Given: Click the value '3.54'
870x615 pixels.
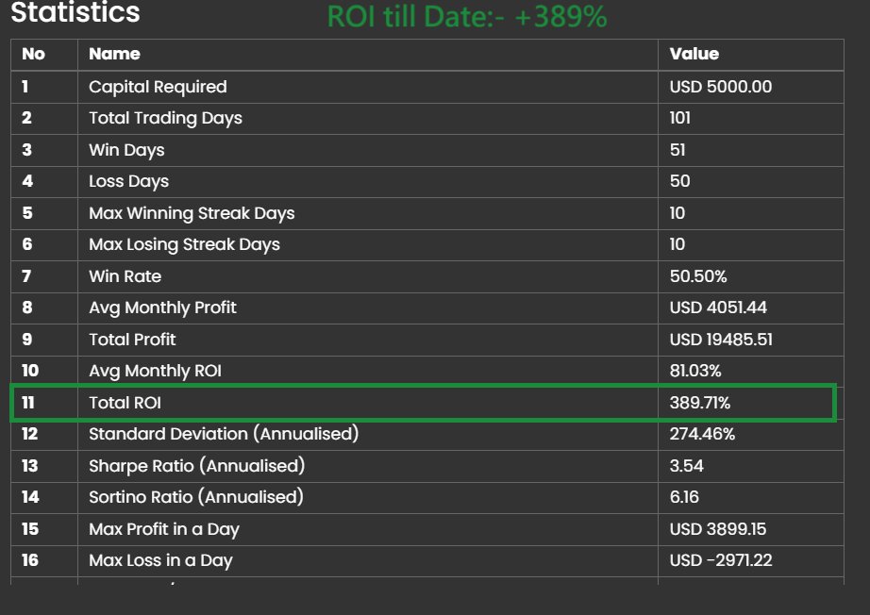Looking at the screenshot, I should pos(686,466).
